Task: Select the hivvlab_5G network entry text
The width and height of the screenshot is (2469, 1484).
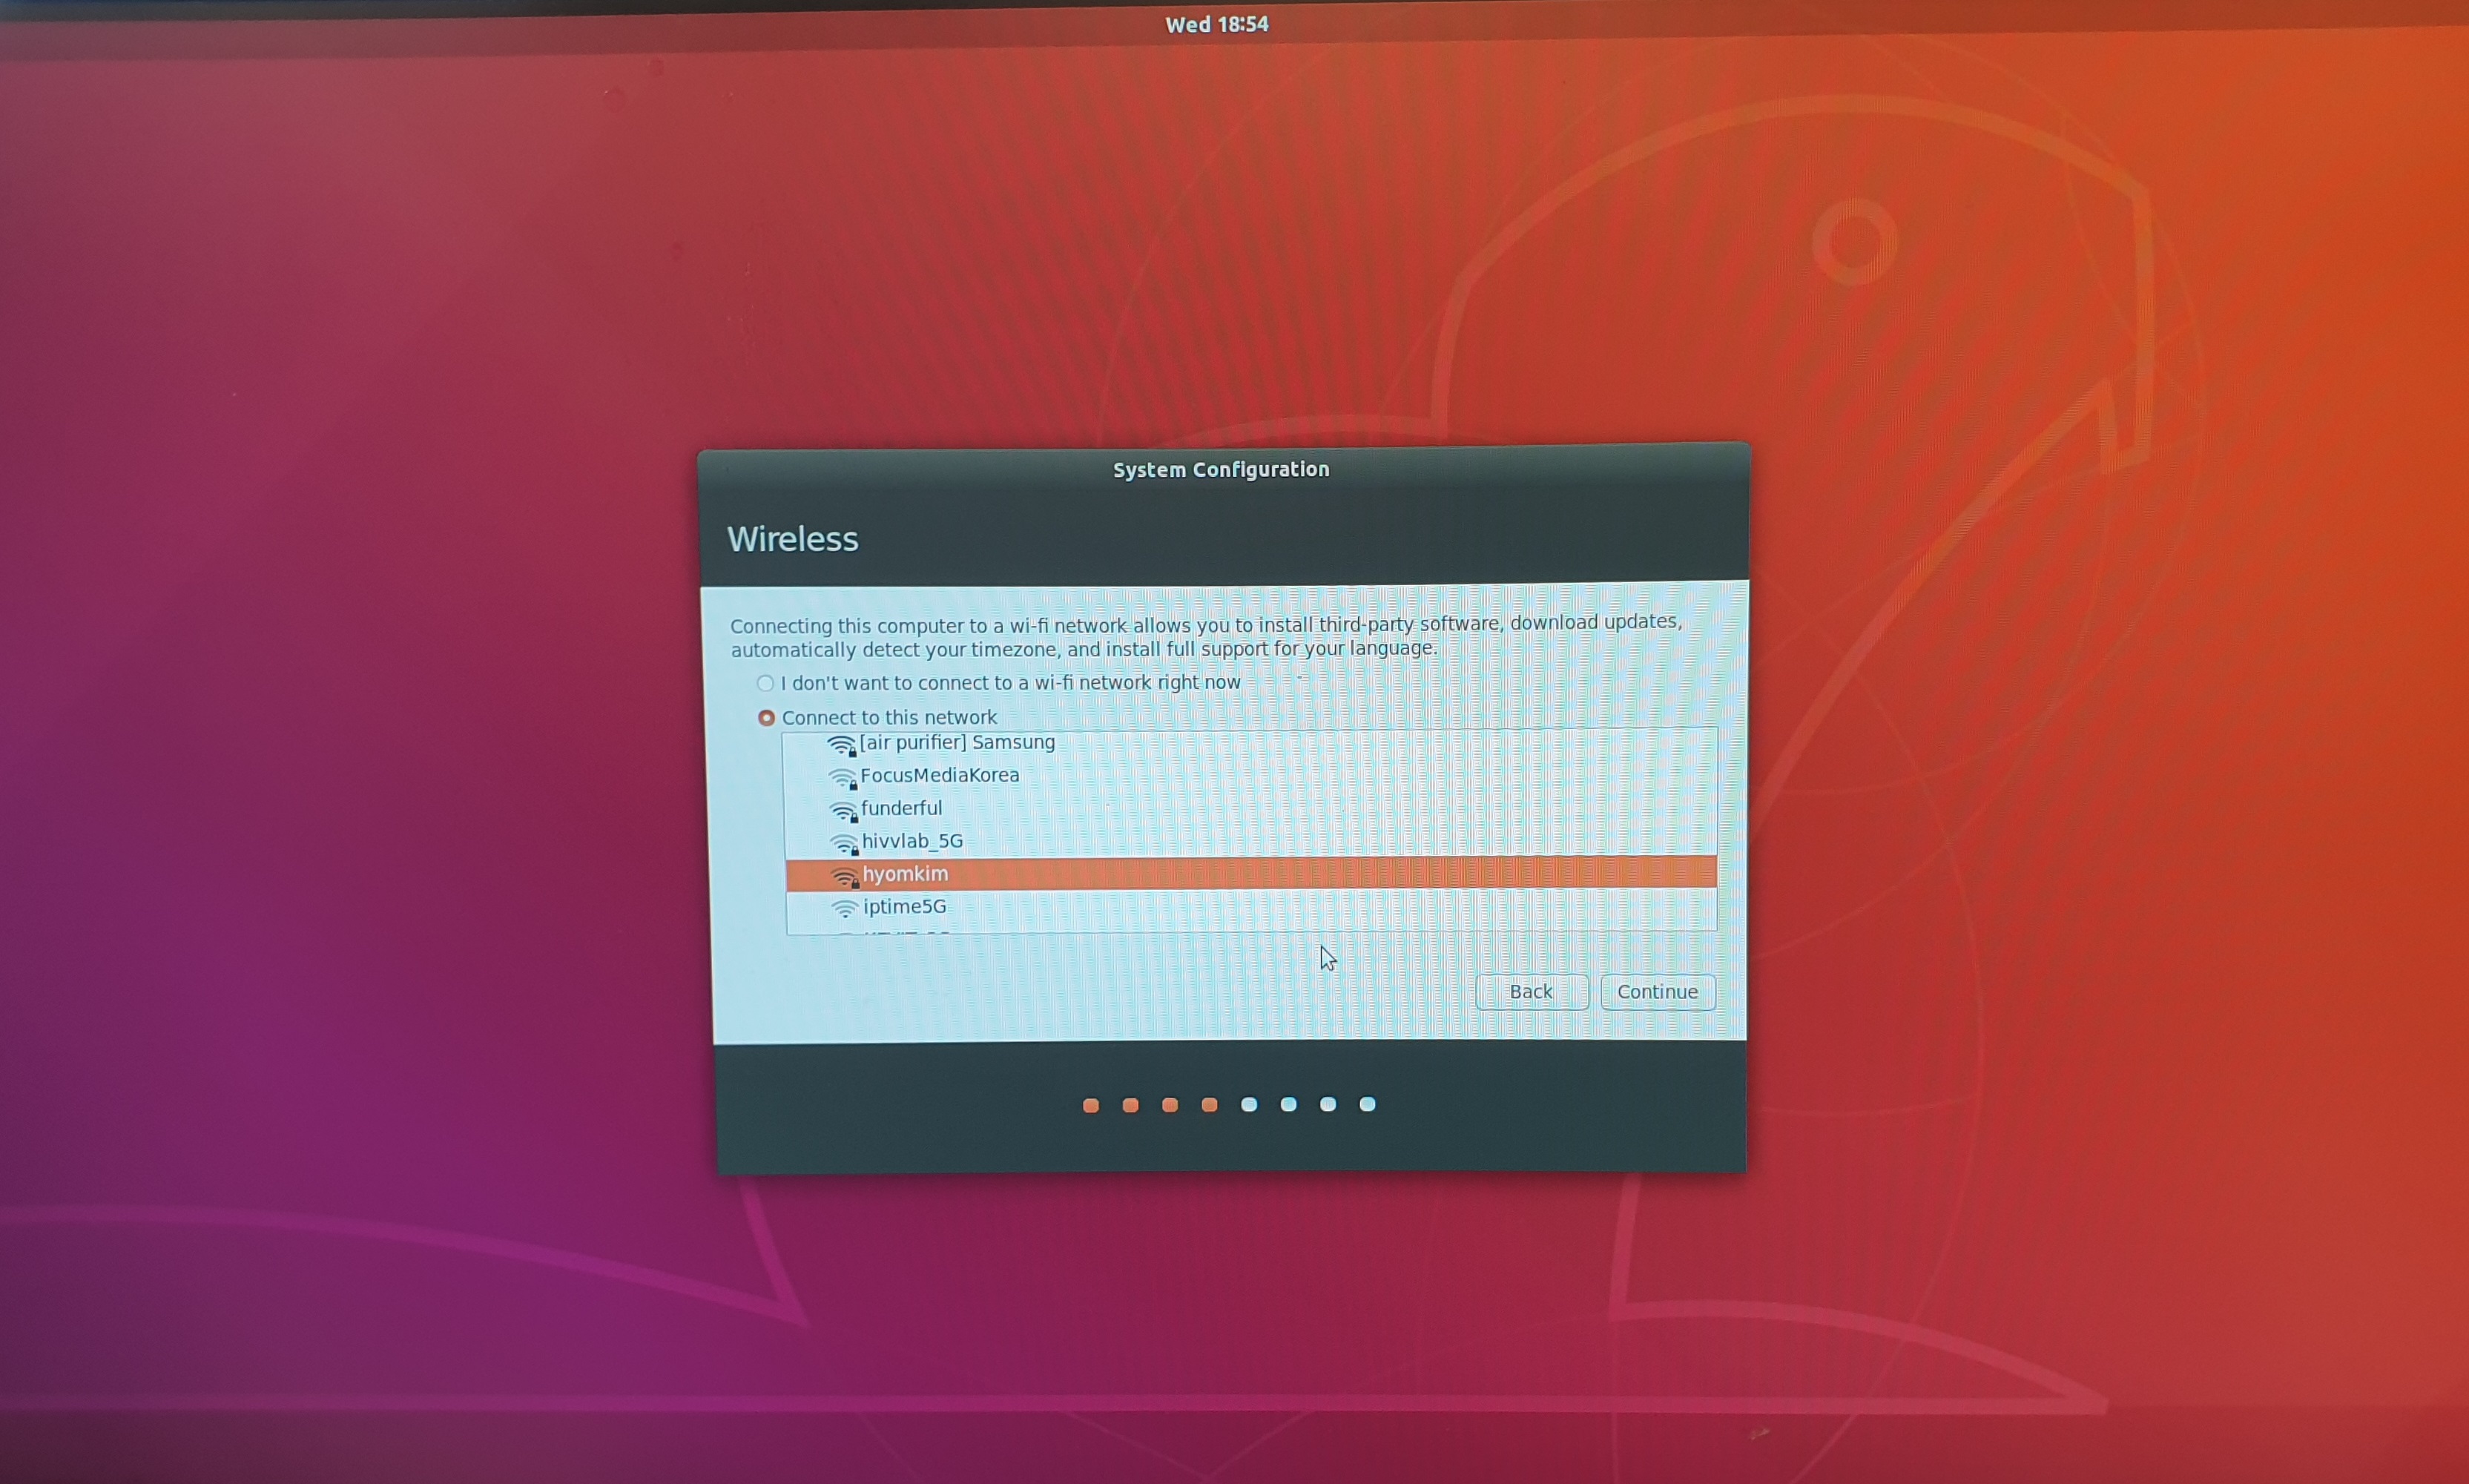Action: coord(912,841)
